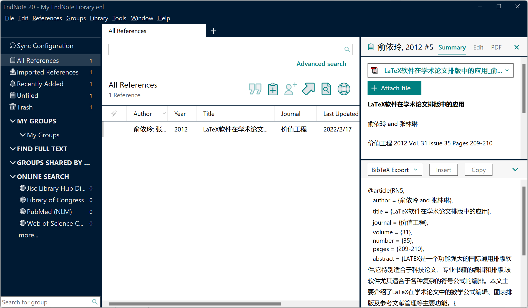Click the horizontal scrollbar of reference list
This screenshot has height=308, width=528.
195,304
